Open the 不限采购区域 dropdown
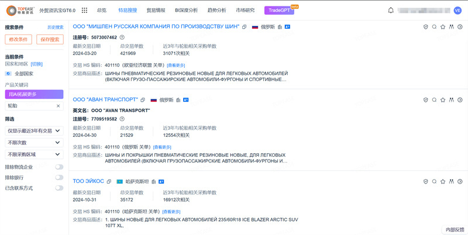 (x=34, y=154)
